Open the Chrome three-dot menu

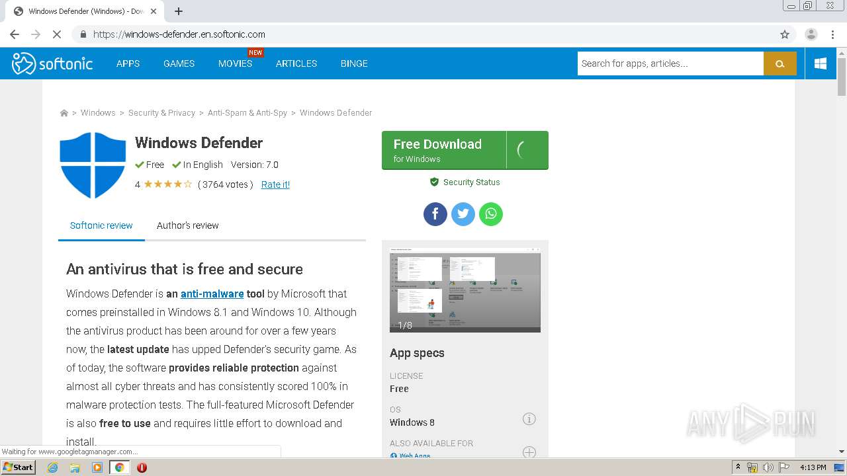[833, 34]
